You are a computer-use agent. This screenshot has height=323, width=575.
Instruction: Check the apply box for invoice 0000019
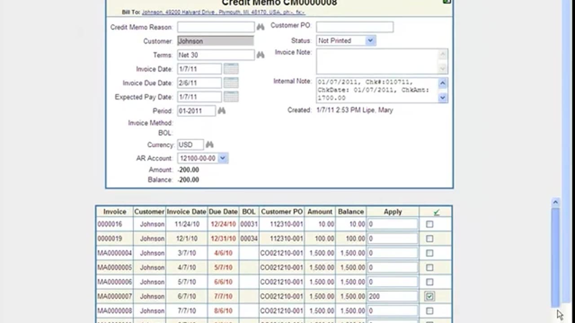pos(430,239)
